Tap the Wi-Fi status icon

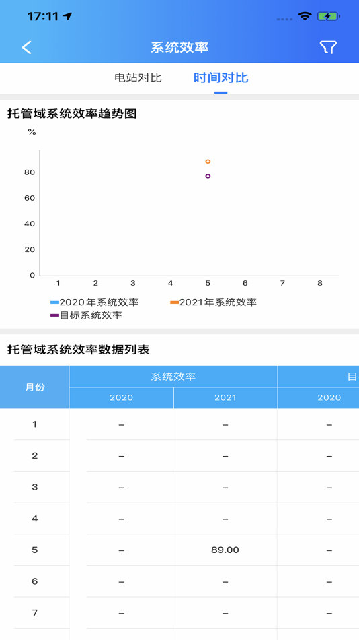coord(305,16)
